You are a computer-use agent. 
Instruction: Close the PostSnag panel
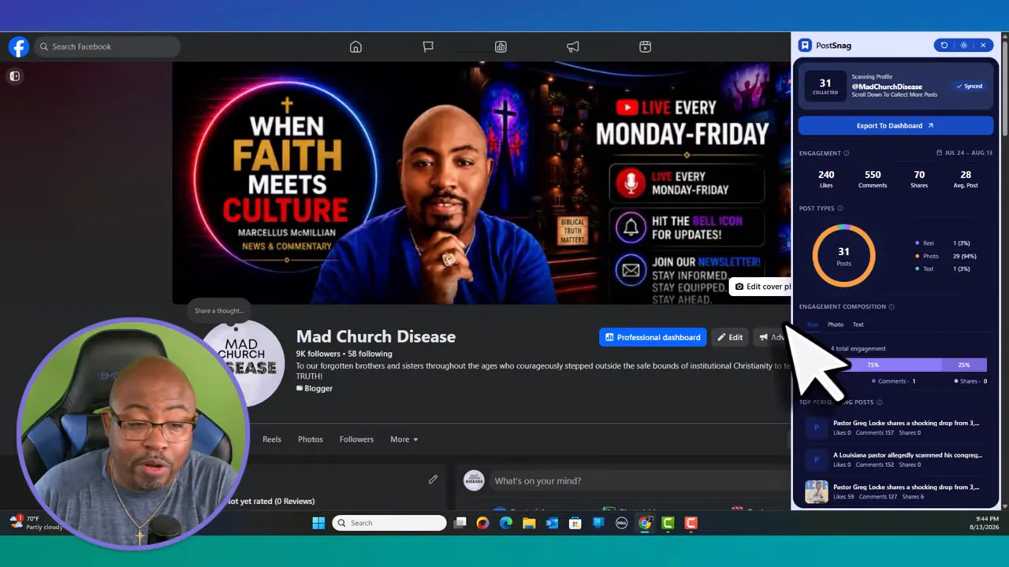[983, 46]
